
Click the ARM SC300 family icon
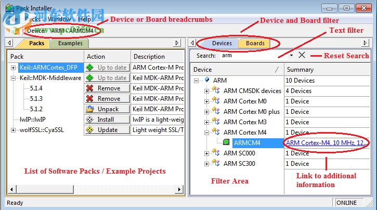[216, 163]
